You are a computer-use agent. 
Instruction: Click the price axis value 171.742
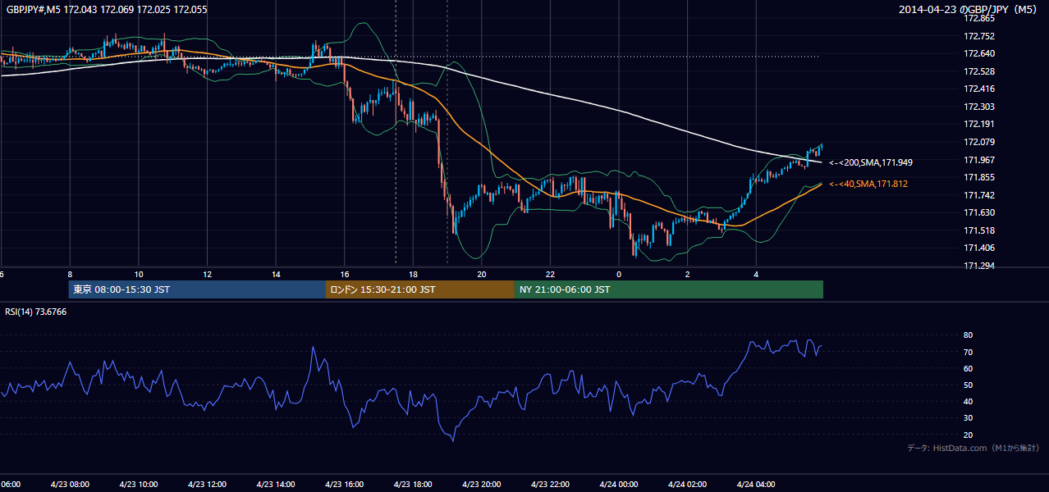(978, 195)
